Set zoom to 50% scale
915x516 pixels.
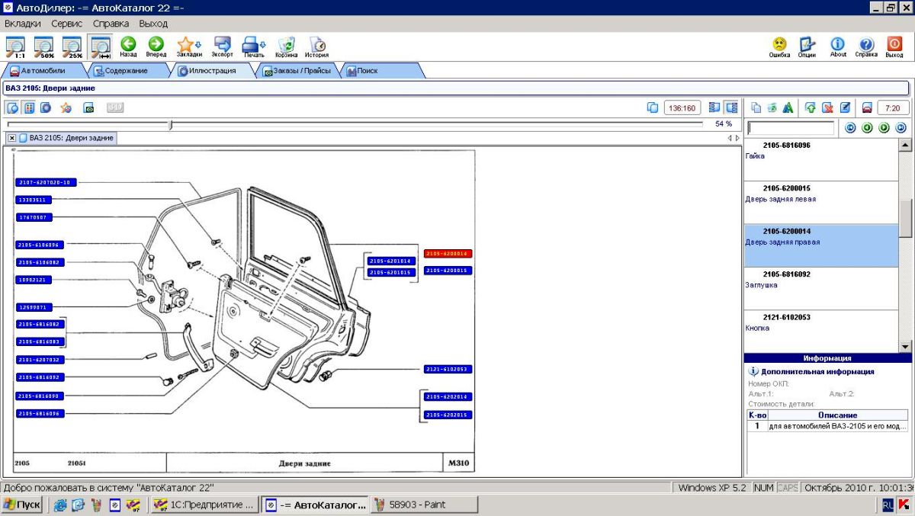tap(43, 46)
